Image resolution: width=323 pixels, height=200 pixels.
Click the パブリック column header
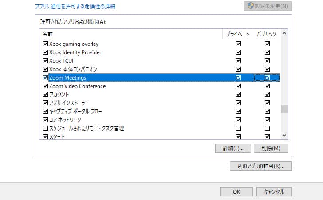pos(267,34)
